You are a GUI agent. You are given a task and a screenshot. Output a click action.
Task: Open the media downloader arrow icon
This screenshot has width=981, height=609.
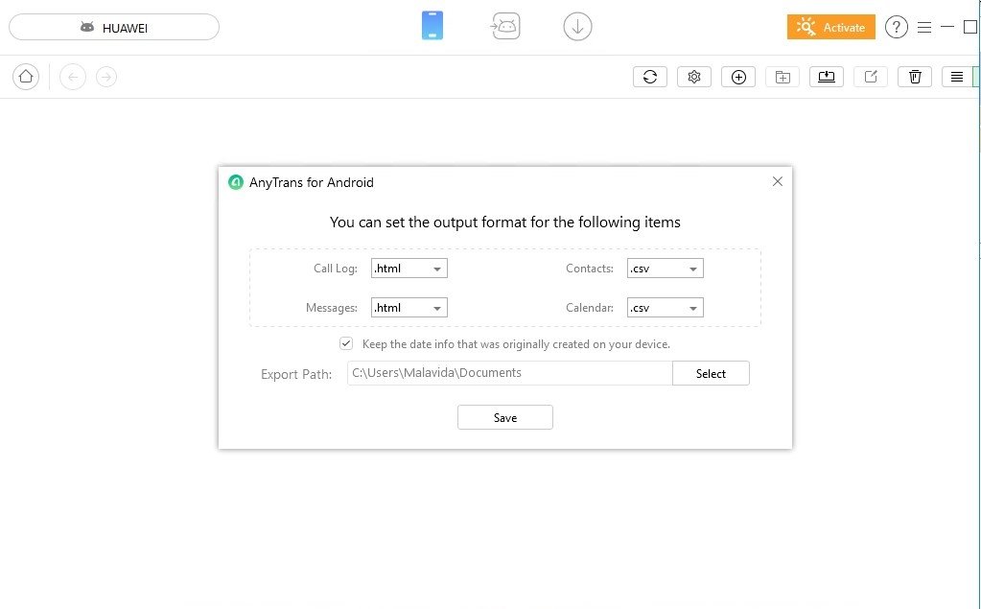(x=577, y=27)
